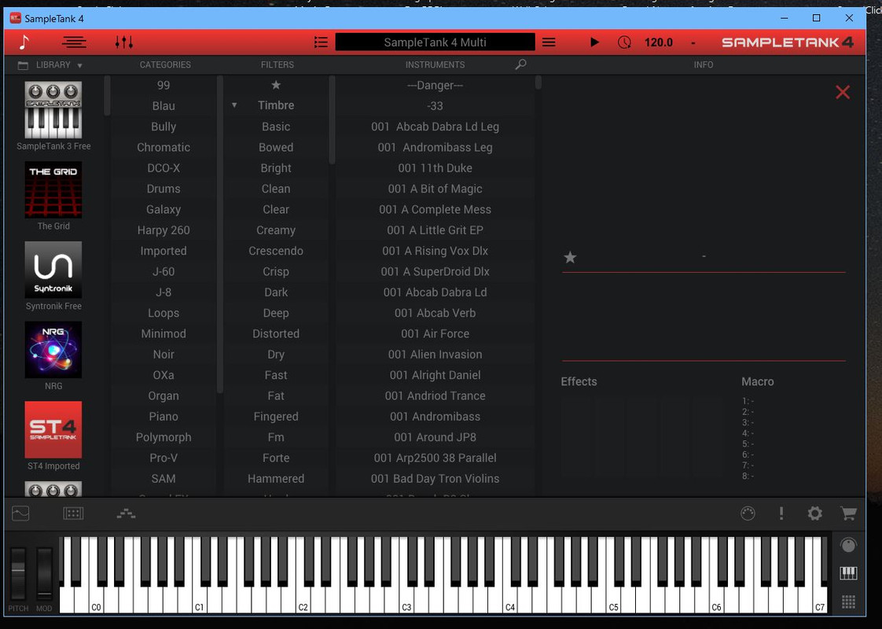Screen dimensions: 882x629
Task: Load instrument 001 Air Force
Action: point(435,333)
